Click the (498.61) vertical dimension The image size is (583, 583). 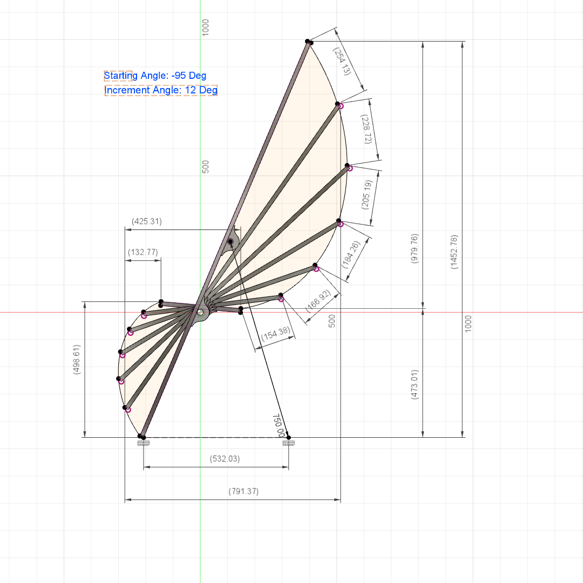[77, 360]
